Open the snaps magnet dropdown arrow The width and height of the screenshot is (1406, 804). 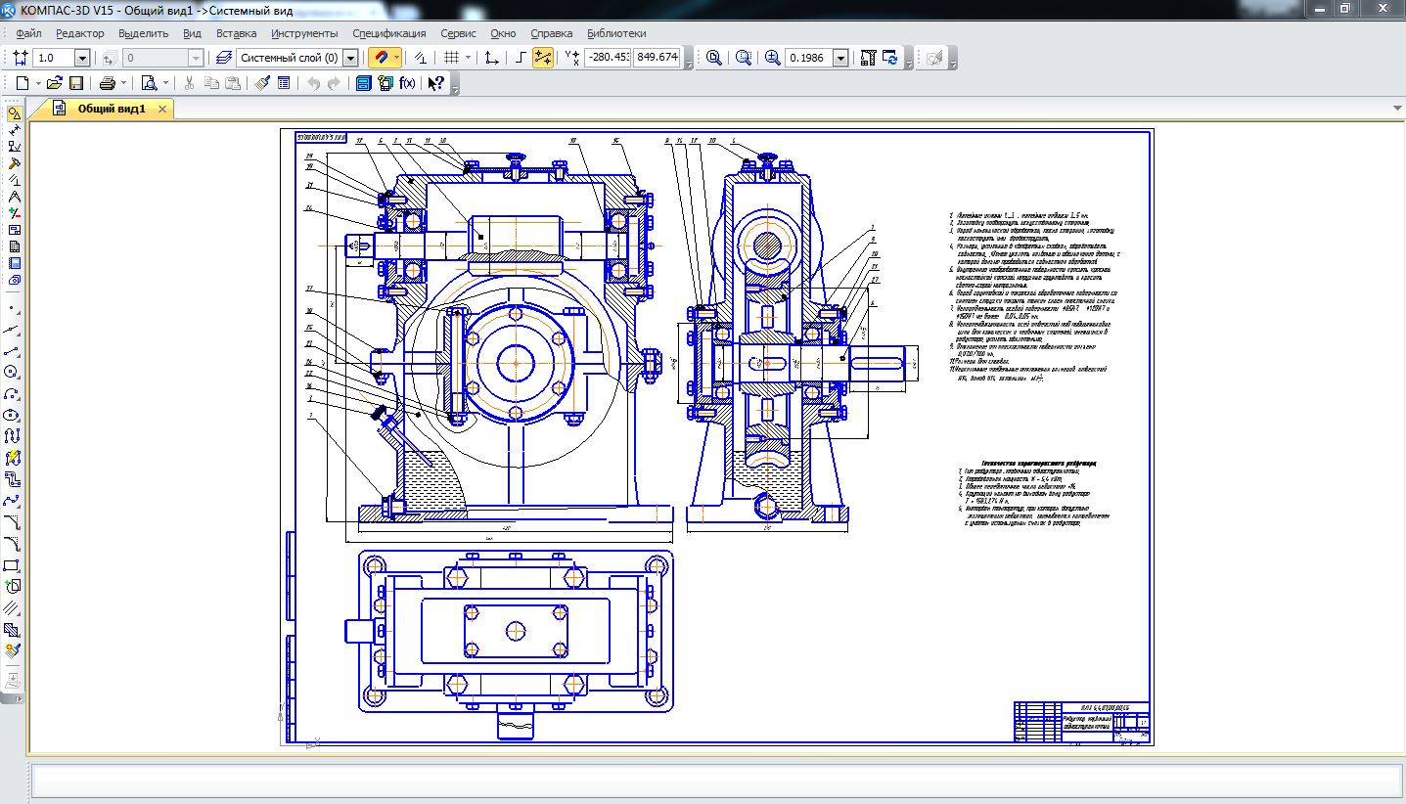tap(395, 58)
